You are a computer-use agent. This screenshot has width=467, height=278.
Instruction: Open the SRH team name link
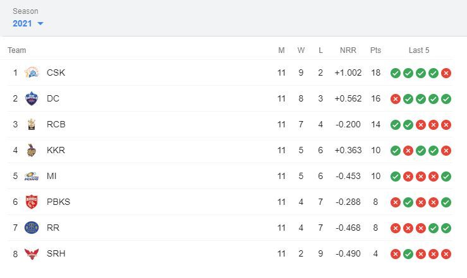pyautogui.click(x=56, y=254)
